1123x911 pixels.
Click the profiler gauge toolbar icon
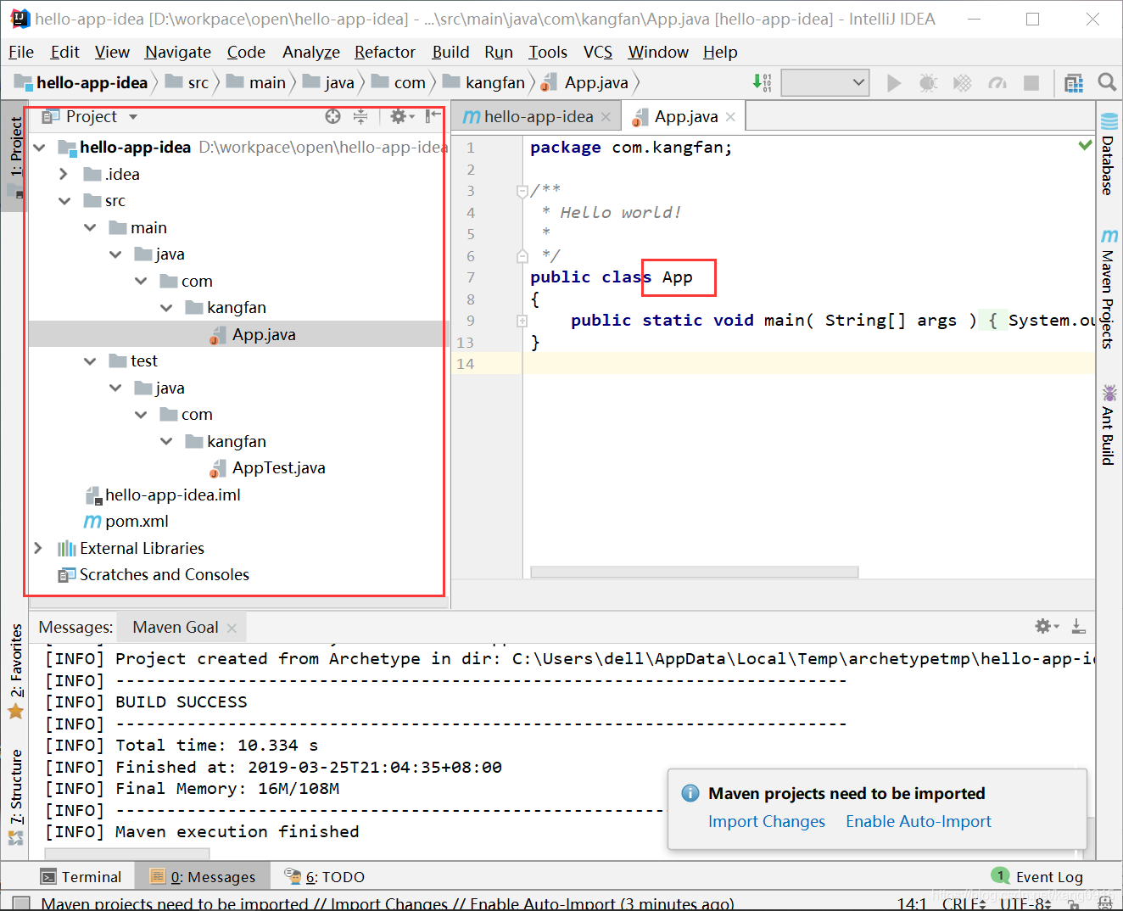pyautogui.click(x=997, y=82)
